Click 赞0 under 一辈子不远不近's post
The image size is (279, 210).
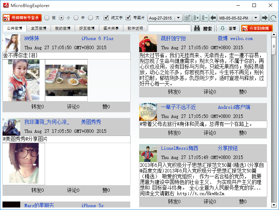(243, 133)
